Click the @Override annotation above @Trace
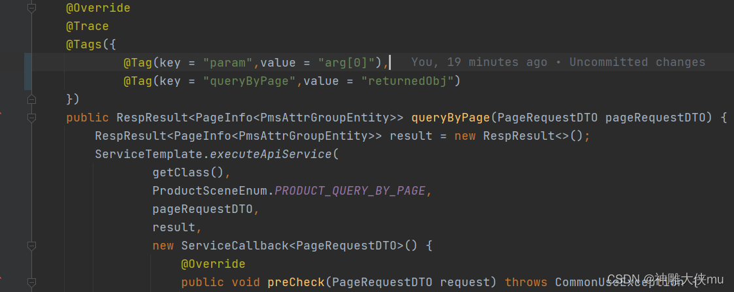734x292 pixels. point(98,8)
